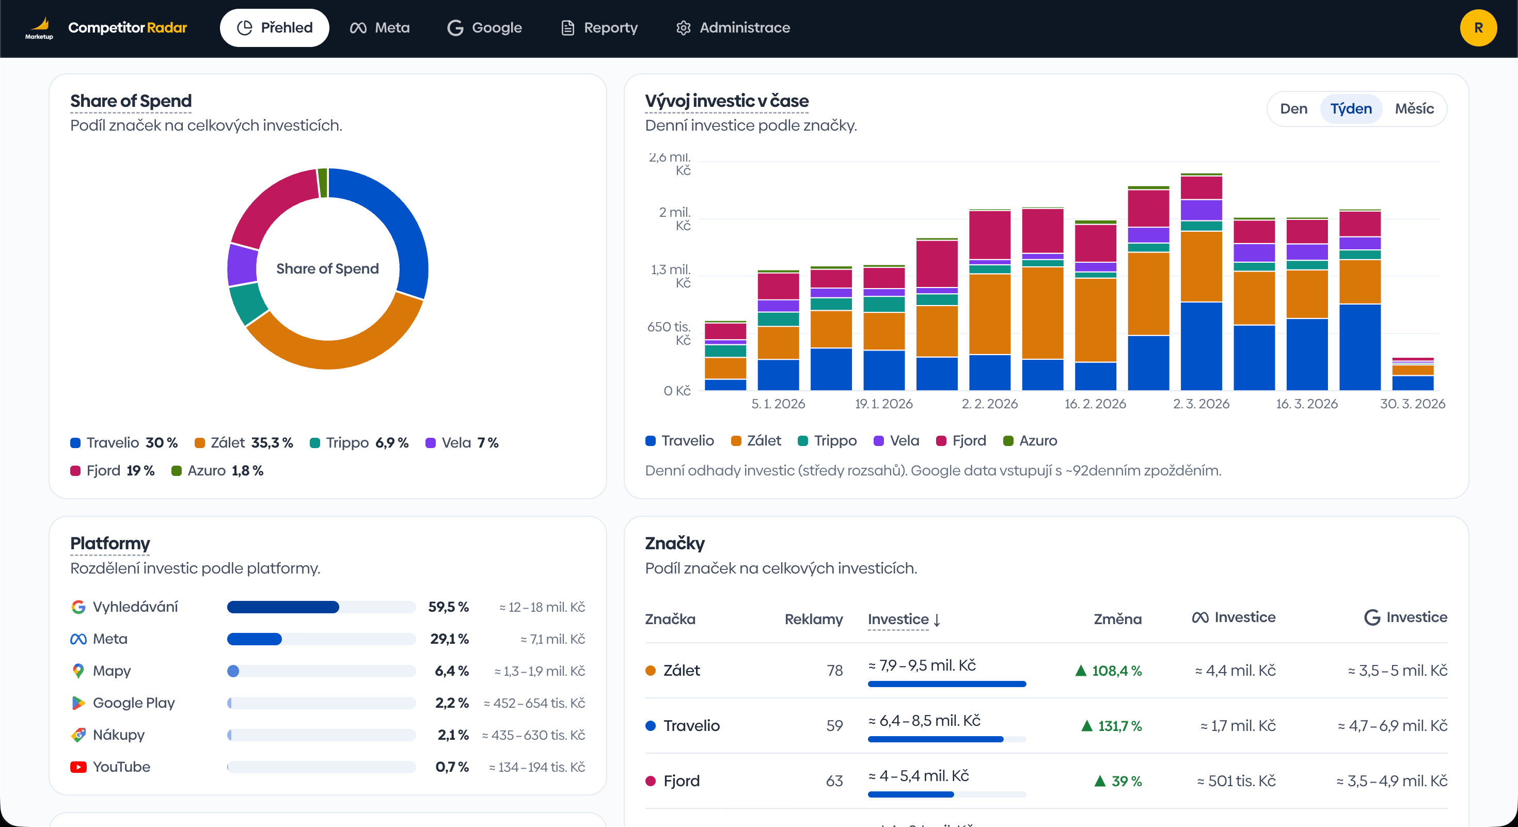Click the Share of Spend heading
The image size is (1518, 827).
tap(131, 101)
